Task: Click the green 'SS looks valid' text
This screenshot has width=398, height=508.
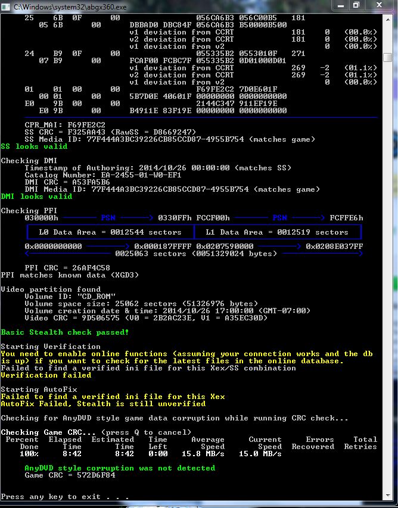Action: (34, 147)
